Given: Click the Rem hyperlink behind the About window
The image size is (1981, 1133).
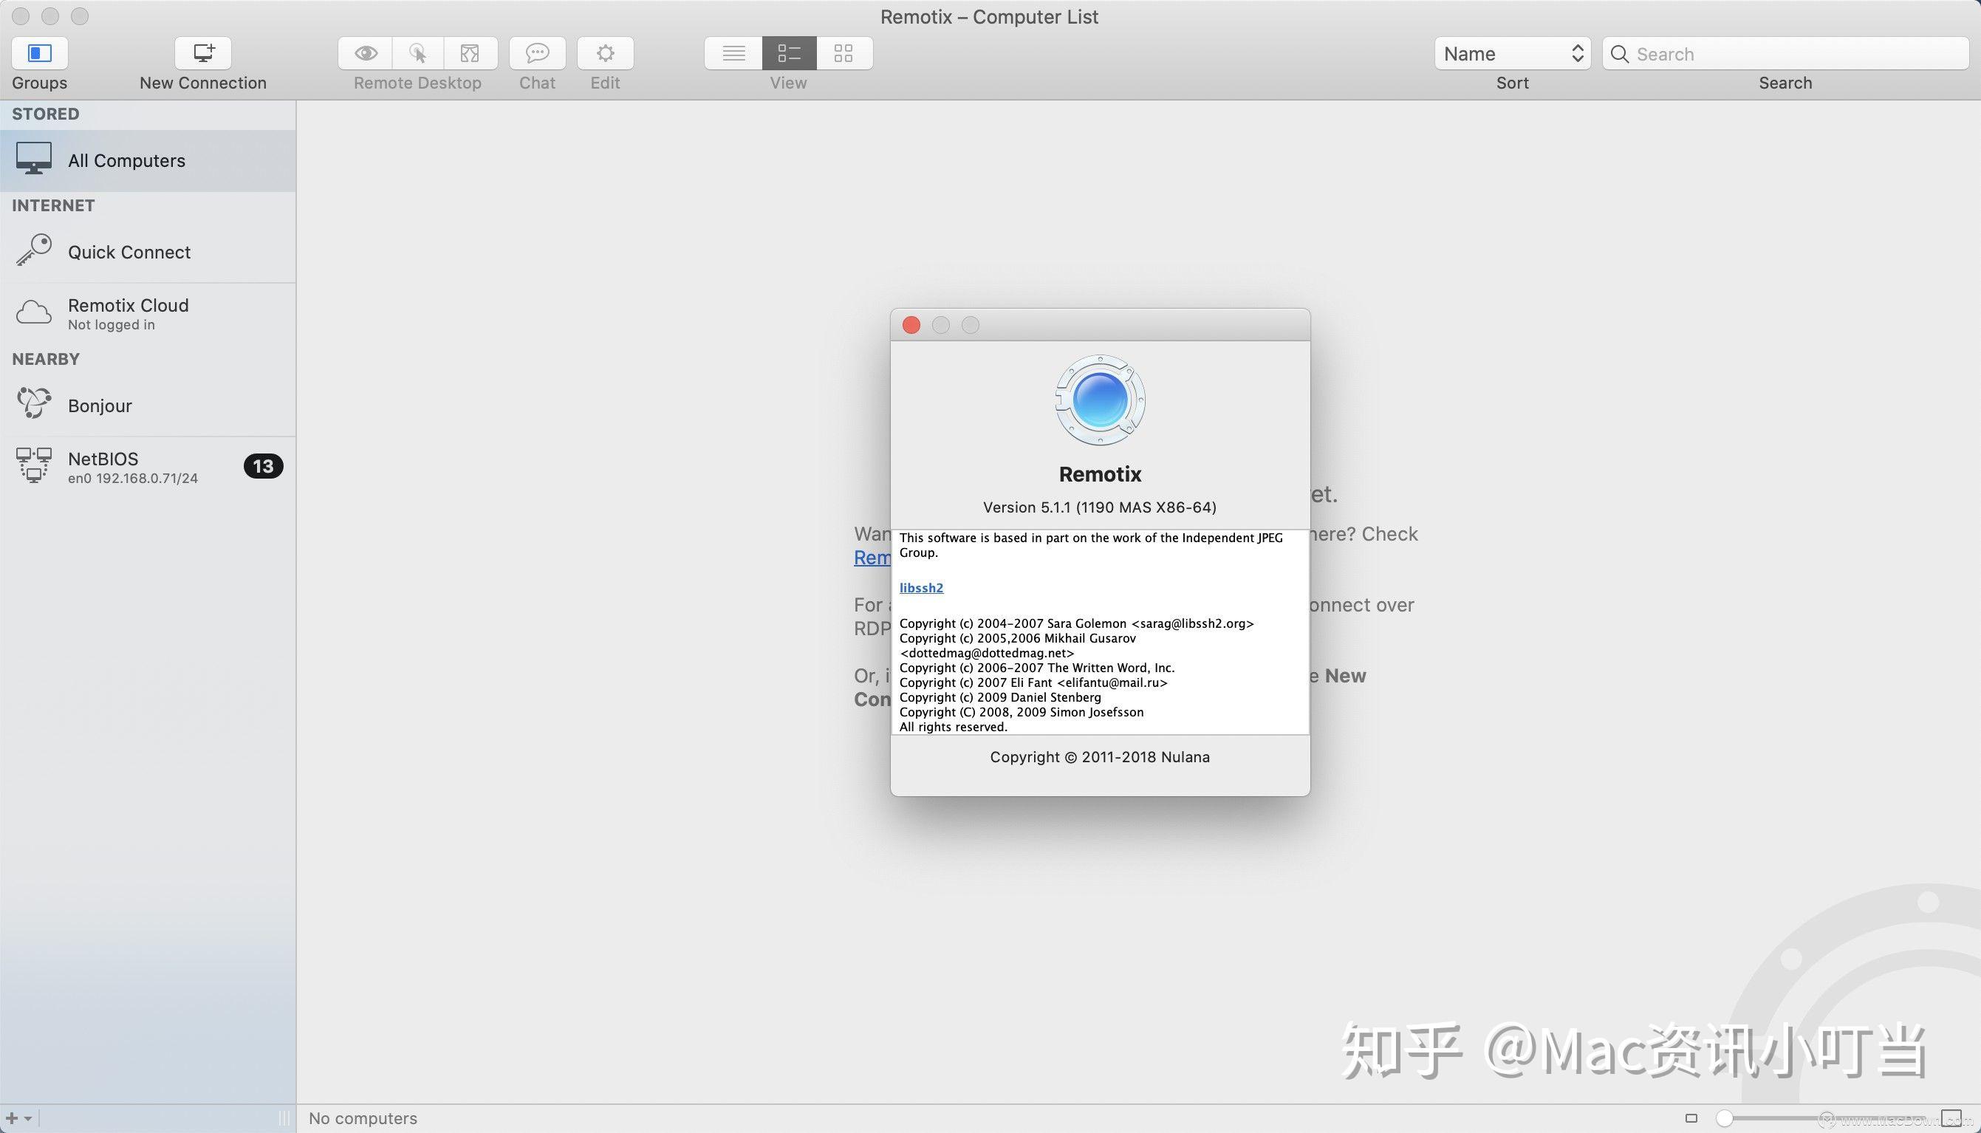Looking at the screenshot, I should 873,557.
